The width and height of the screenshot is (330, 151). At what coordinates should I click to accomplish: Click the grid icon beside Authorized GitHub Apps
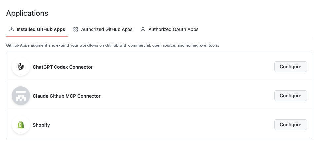tap(76, 29)
